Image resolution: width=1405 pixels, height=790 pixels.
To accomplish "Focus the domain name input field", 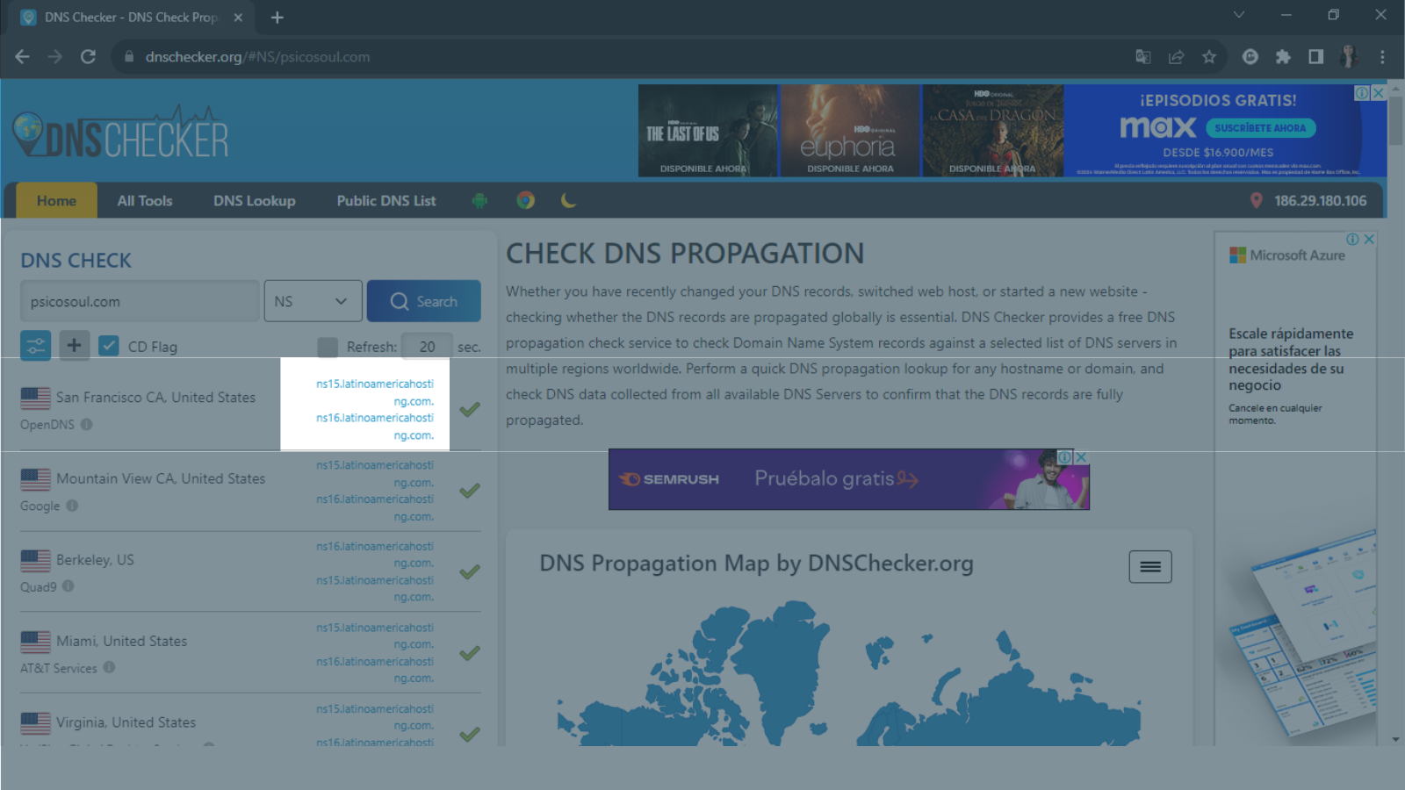I will (x=140, y=301).
